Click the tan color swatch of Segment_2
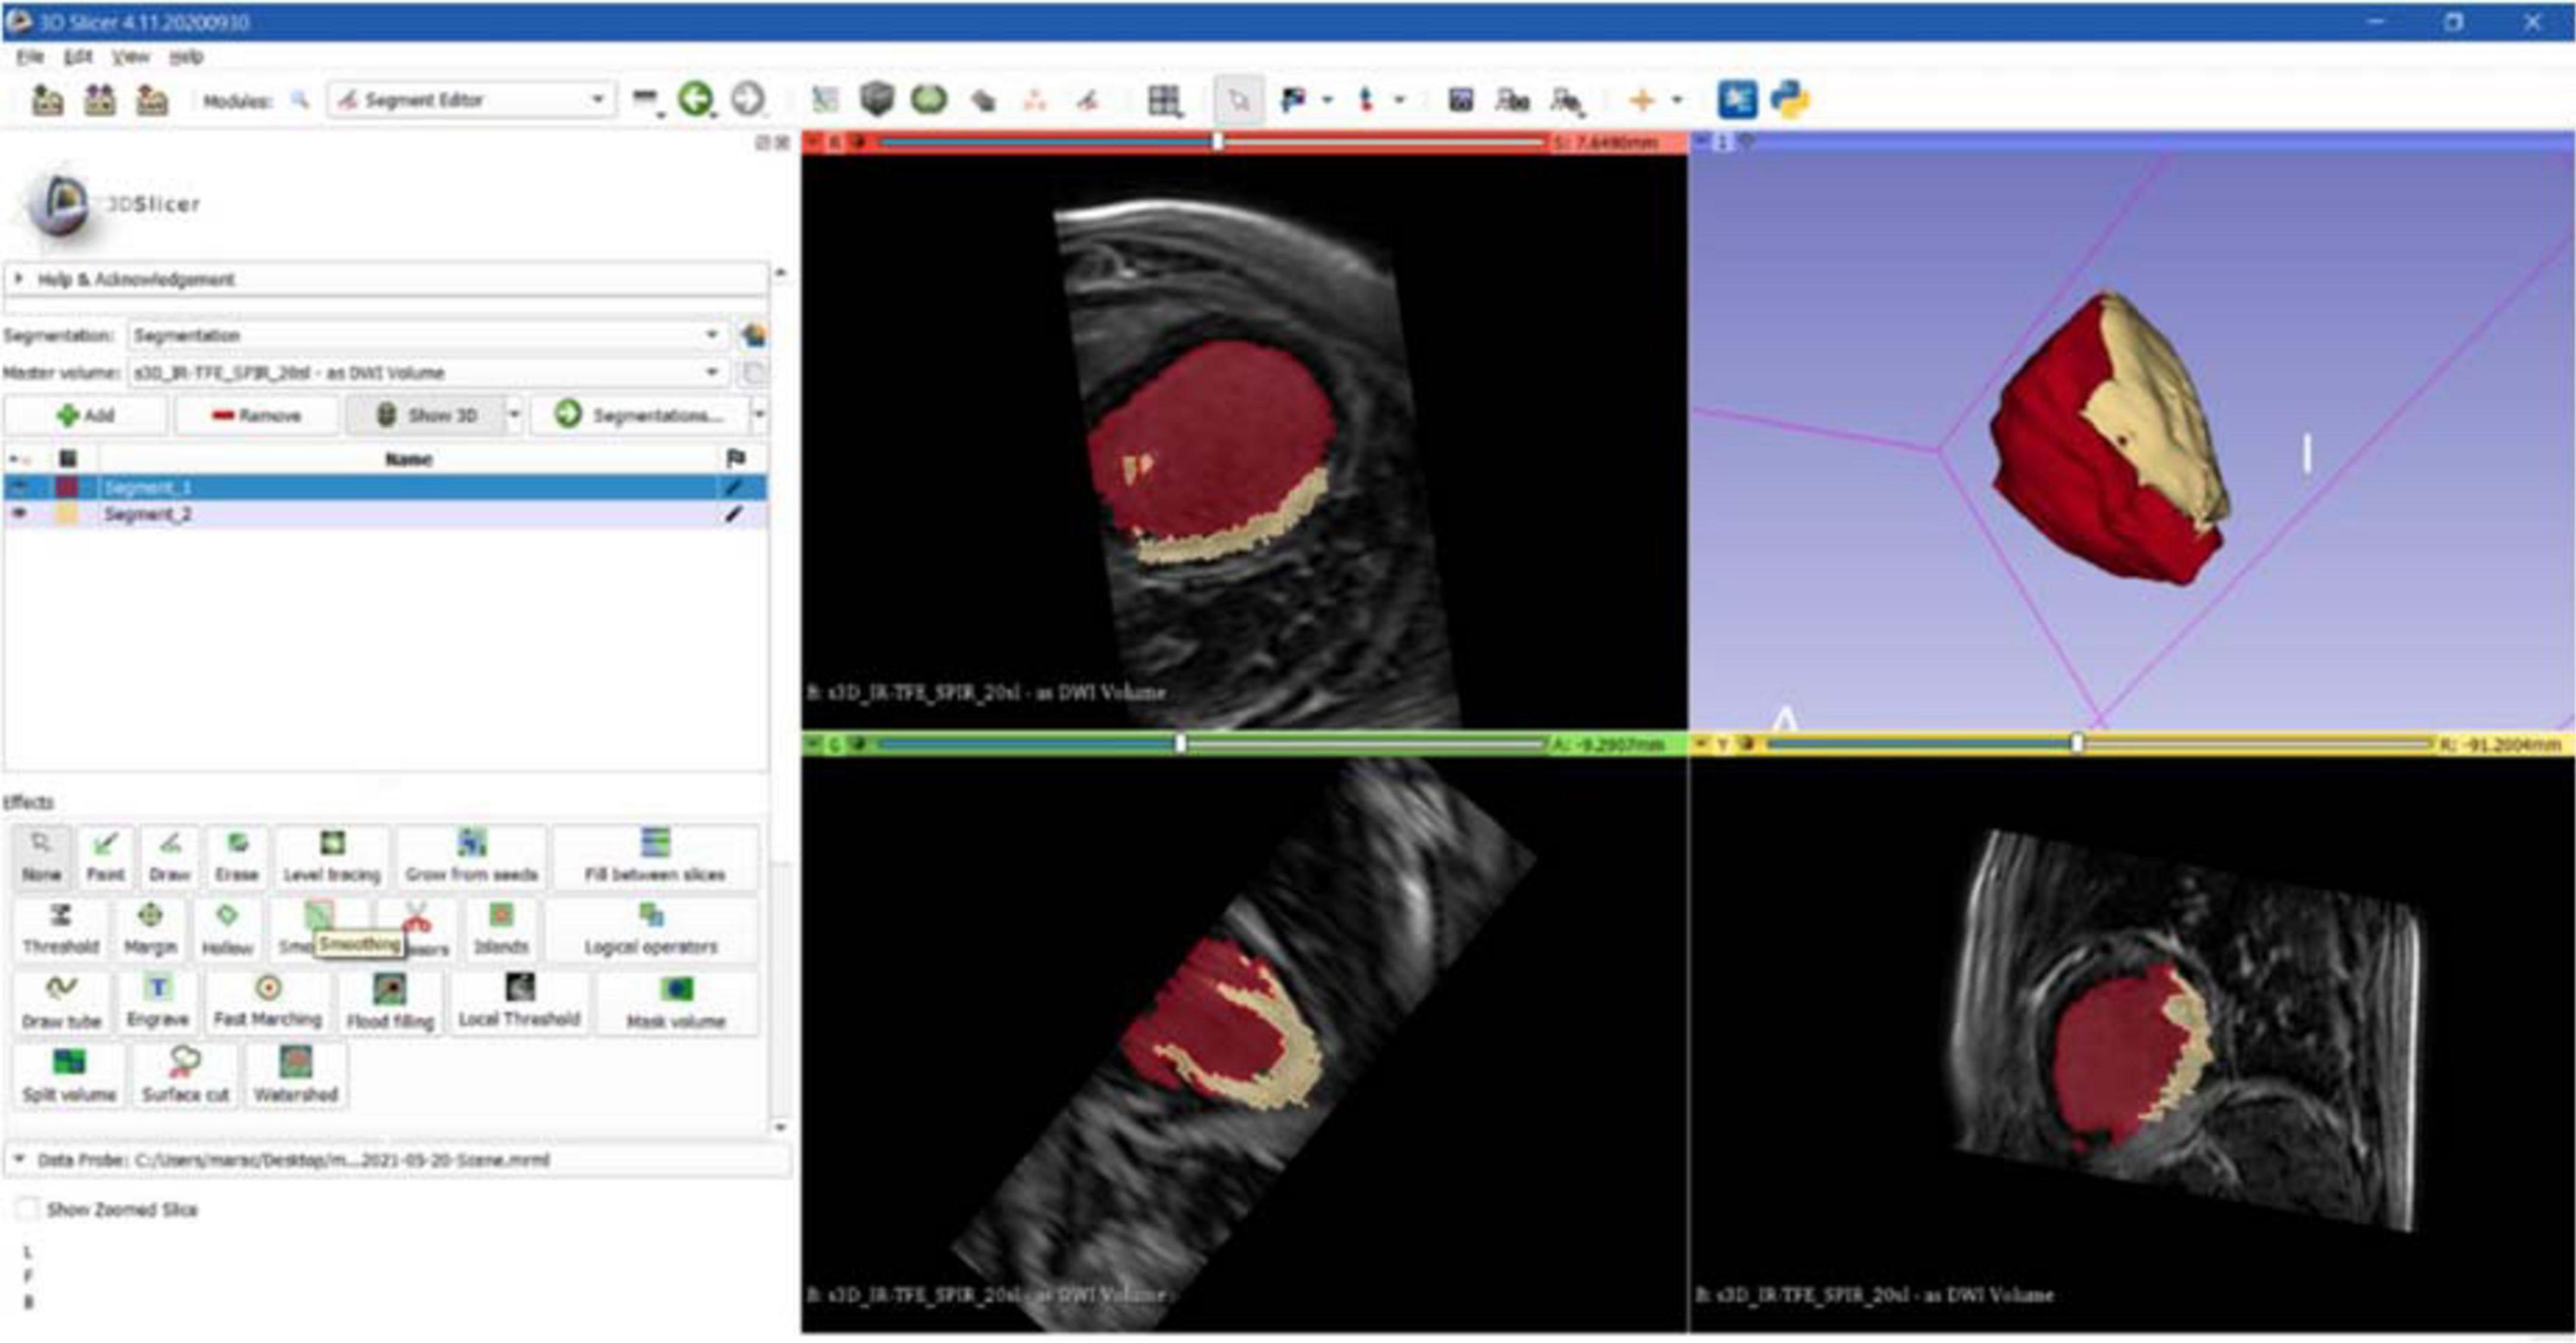This screenshot has height=1343, width=2576. point(67,513)
